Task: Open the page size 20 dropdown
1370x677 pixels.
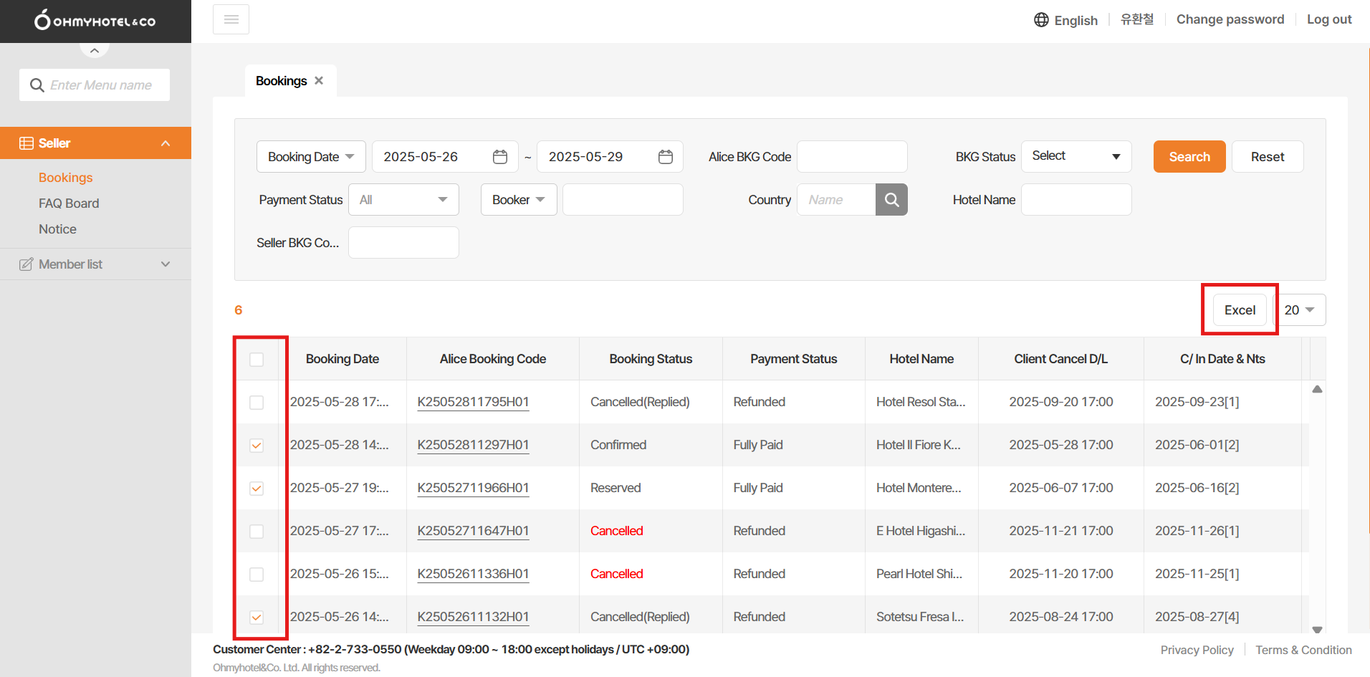Action: (x=1298, y=310)
